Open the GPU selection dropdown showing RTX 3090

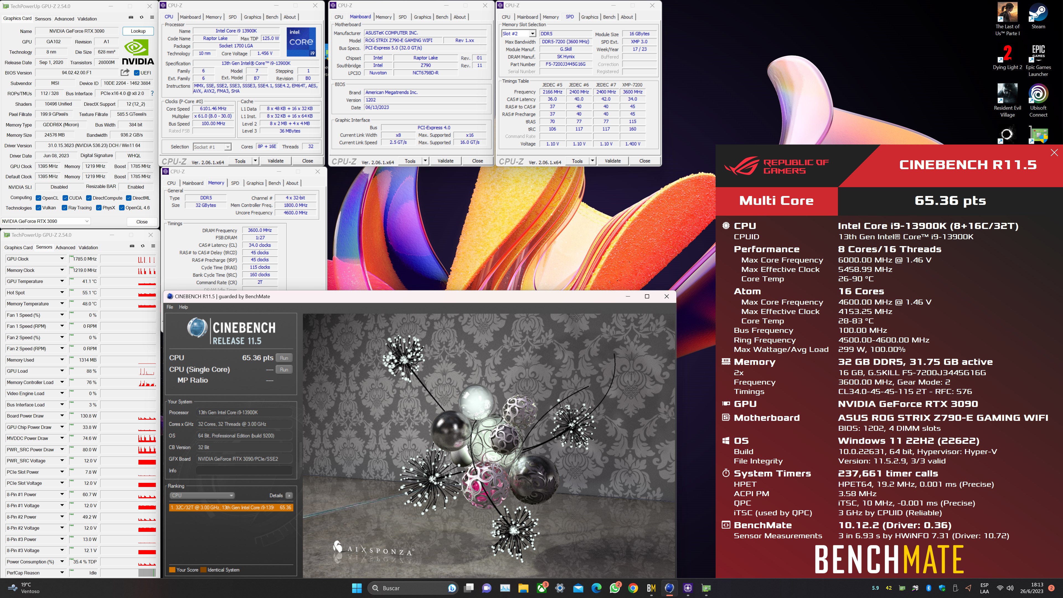tap(45, 221)
